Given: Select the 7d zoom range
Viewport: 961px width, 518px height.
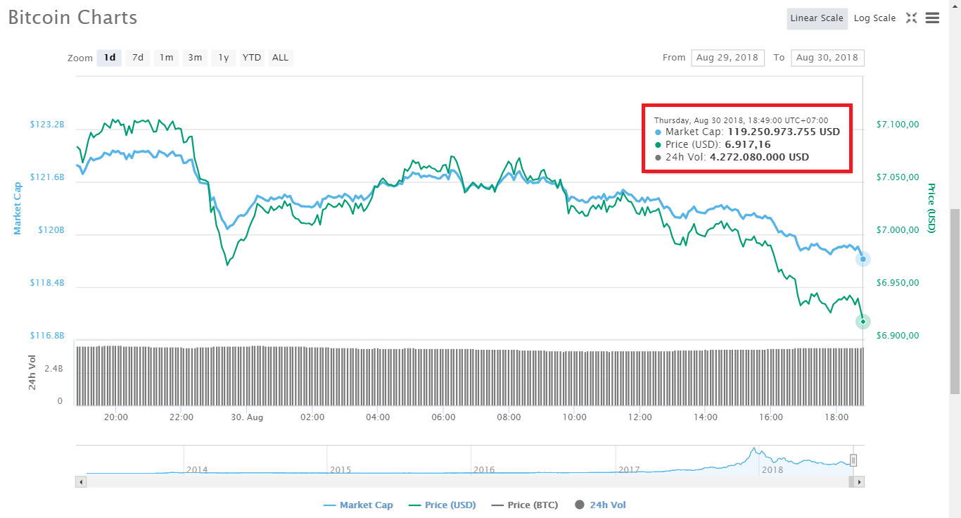Looking at the screenshot, I should 138,58.
